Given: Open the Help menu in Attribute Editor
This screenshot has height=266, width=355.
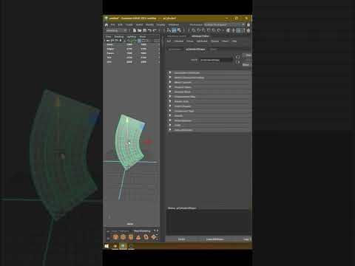Looking at the screenshot, I should (234, 41).
